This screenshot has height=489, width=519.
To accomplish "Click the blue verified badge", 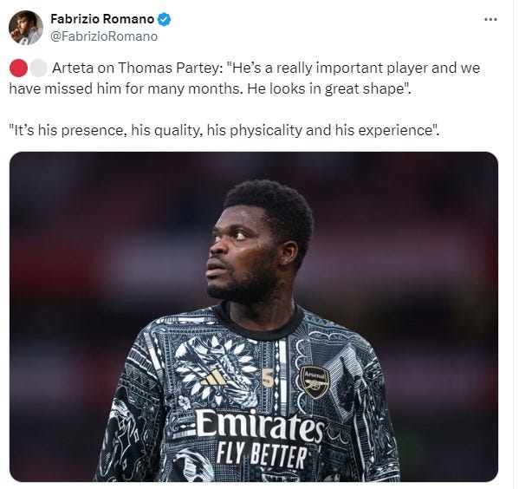I will point(164,19).
